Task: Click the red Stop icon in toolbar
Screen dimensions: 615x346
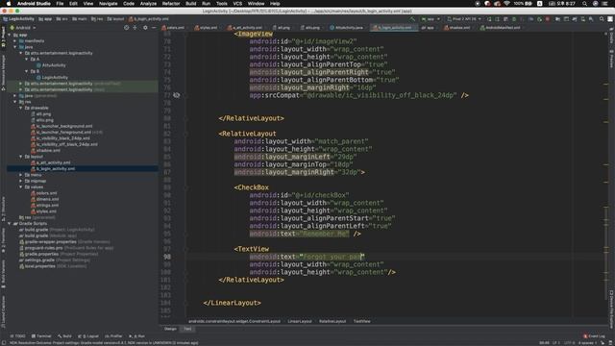Action: point(548,19)
